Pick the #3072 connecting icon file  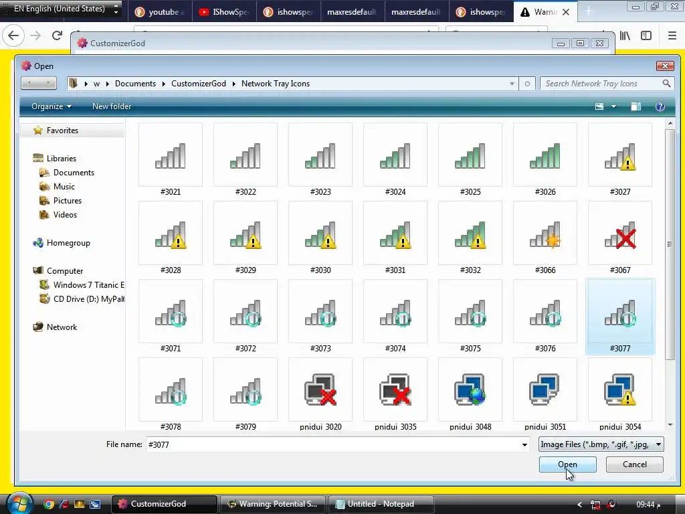246,316
